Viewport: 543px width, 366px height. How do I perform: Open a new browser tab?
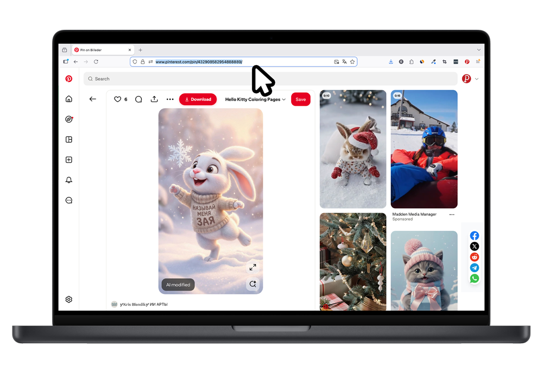pyautogui.click(x=140, y=50)
